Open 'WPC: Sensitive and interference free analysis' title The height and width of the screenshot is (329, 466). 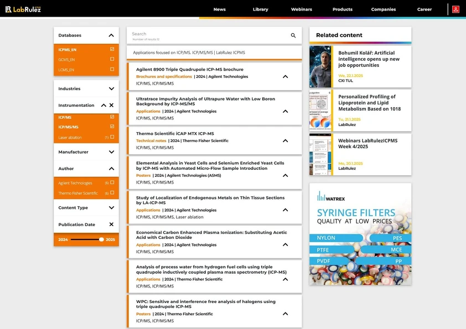click(x=206, y=304)
